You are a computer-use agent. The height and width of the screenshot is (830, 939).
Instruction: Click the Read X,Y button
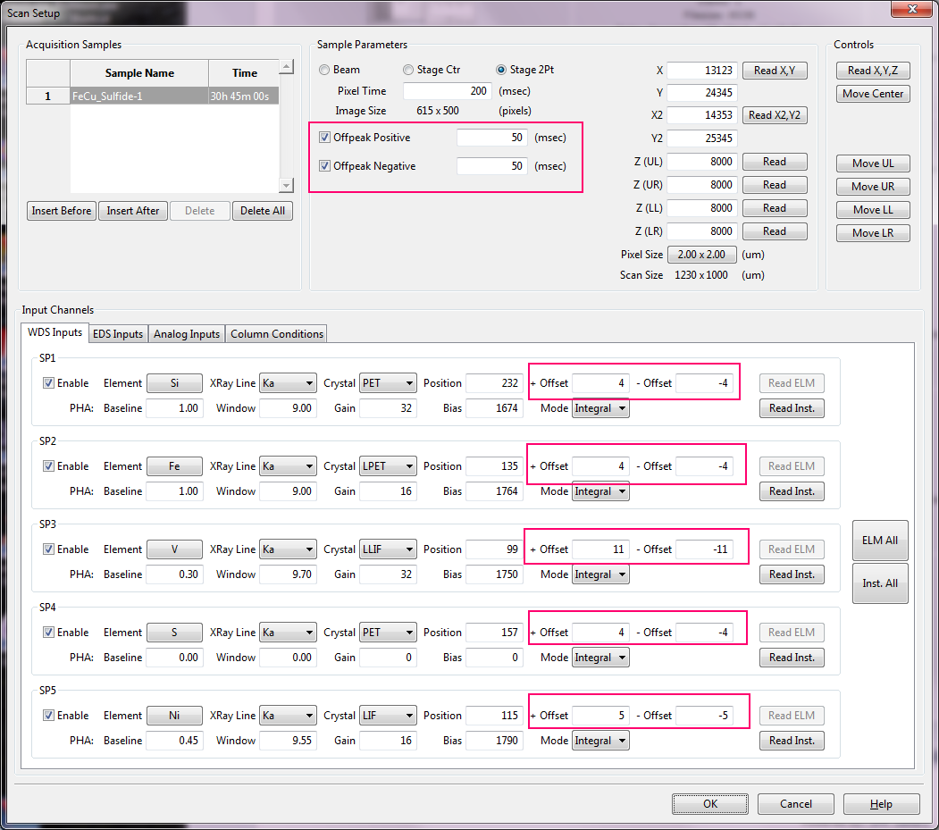(775, 71)
